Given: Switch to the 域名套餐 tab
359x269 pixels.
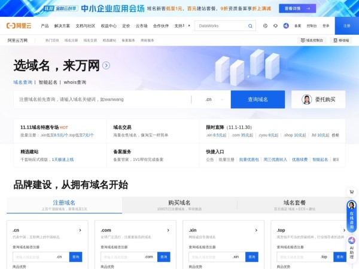Looking at the screenshot, I should (x=294, y=204).
